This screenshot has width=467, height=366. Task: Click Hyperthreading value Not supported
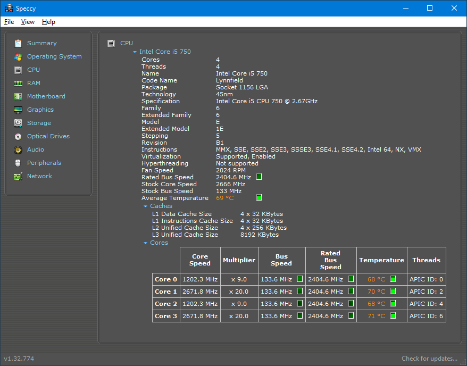pyautogui.click(x=237, y=163)
